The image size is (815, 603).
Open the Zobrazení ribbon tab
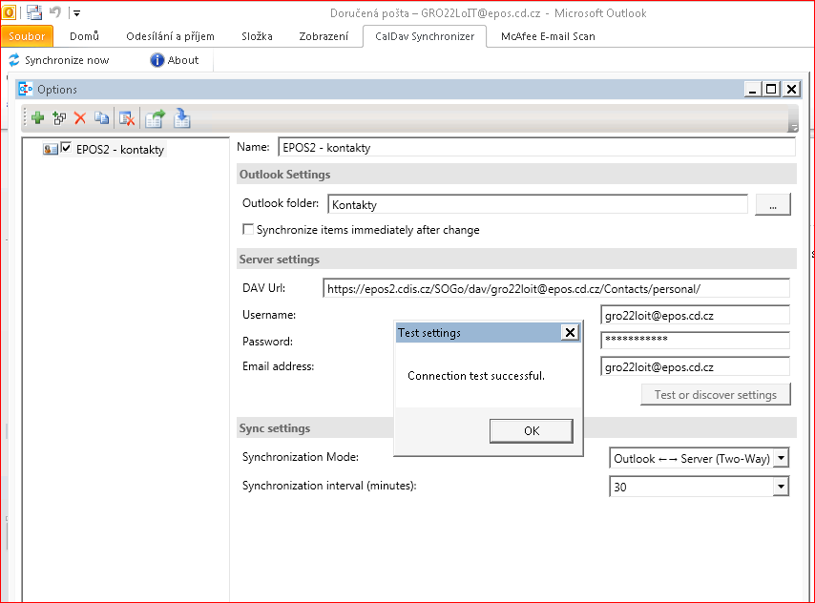pos(324,36)
